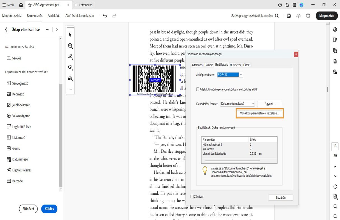Open the Menü hamburger menu

(x=8, y=5)
